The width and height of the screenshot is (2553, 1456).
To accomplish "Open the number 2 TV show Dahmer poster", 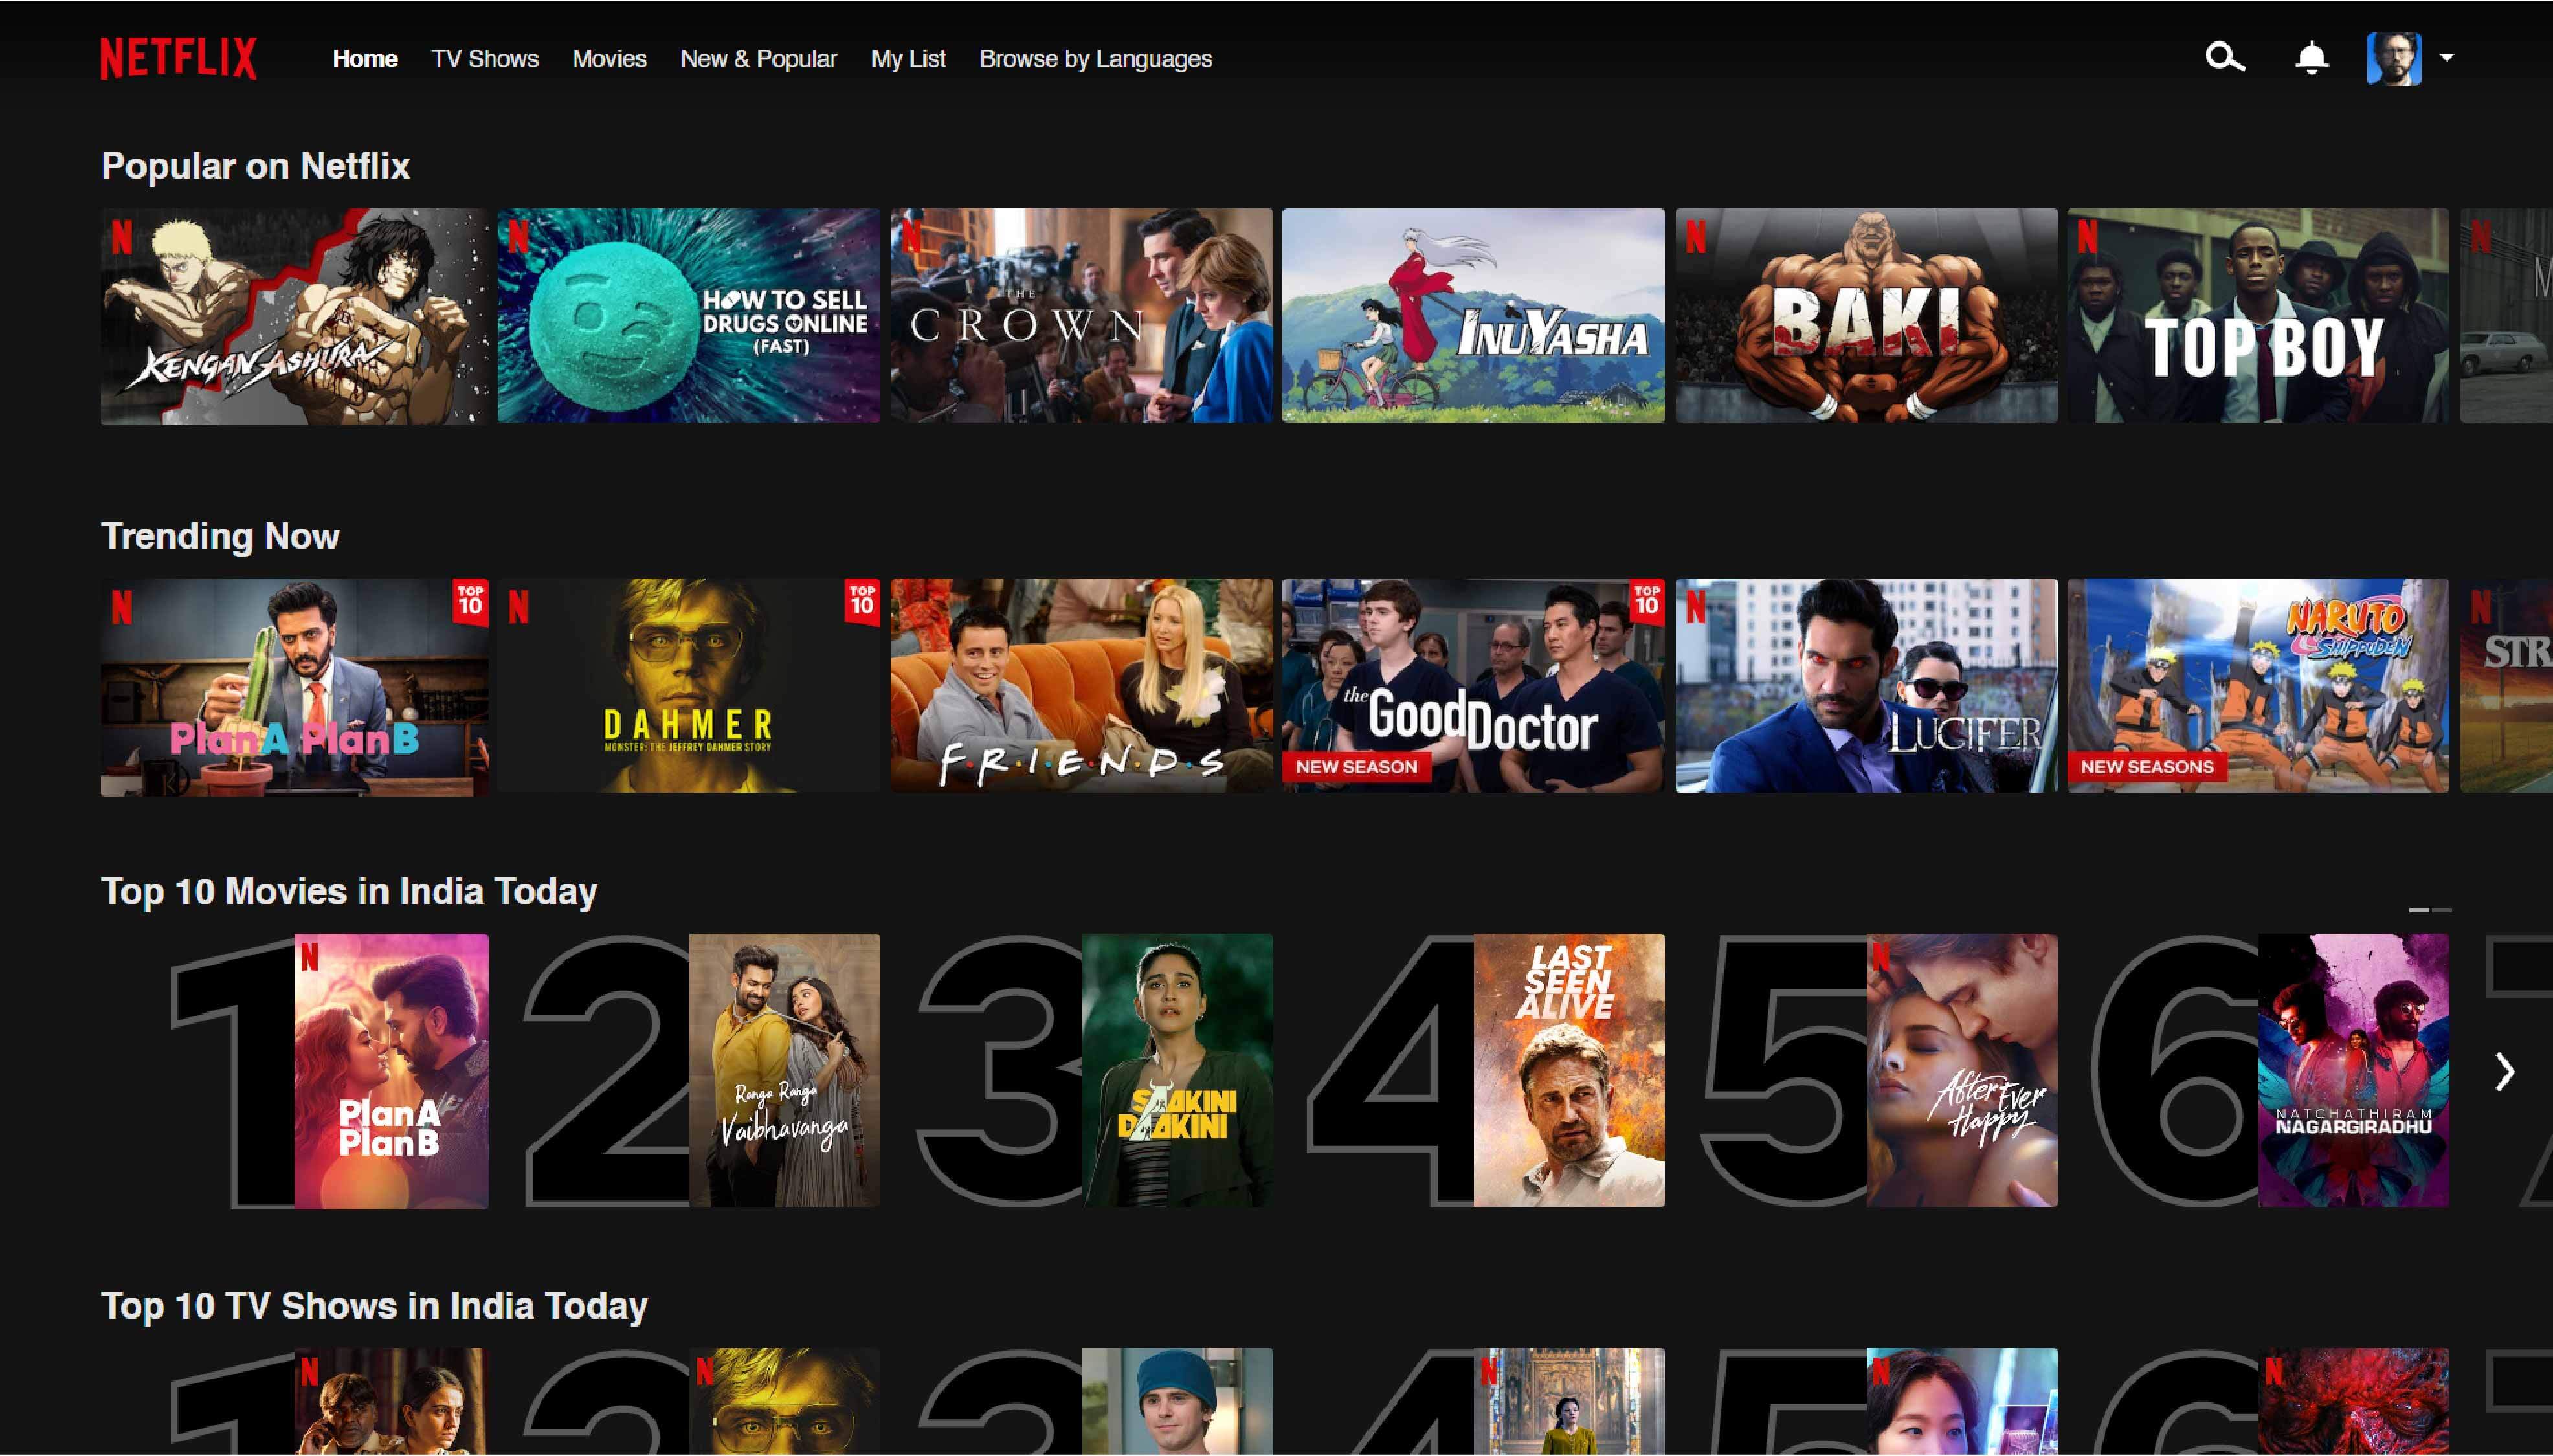I will pyautogui.click(x=785, y=1401).
